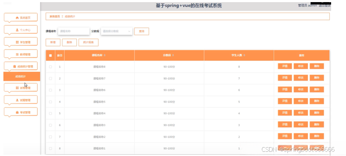
Task: Click 修改 for 课程名称7 row
Action: point(301,78)
